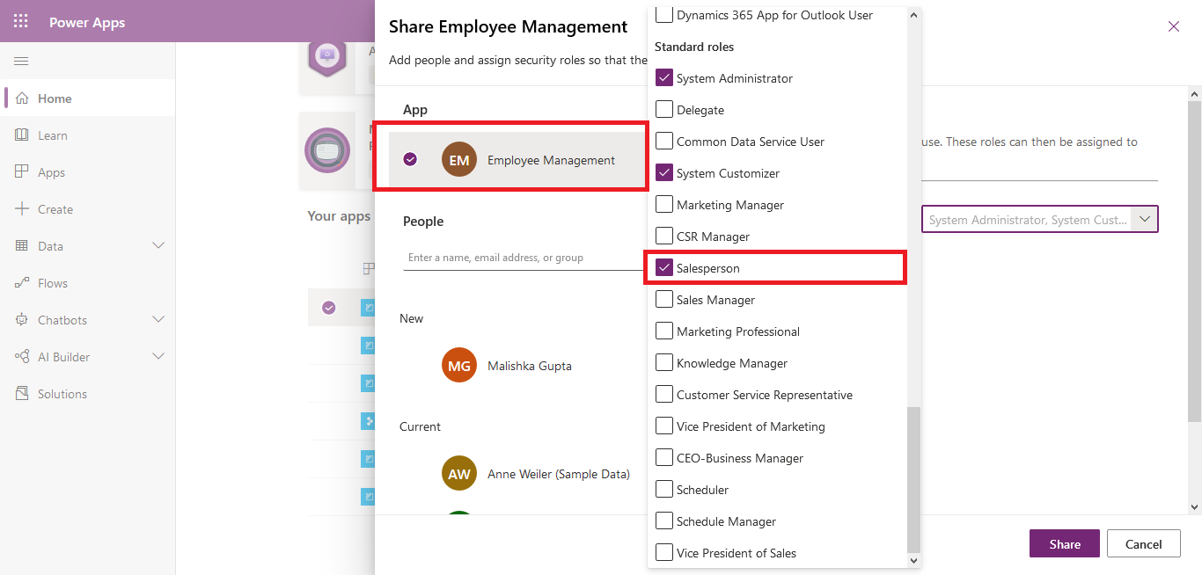1202x575 pixels.
Task: Click the role list scrollbar up arrow
Action: pyautogui.click(x=913, y=15)
